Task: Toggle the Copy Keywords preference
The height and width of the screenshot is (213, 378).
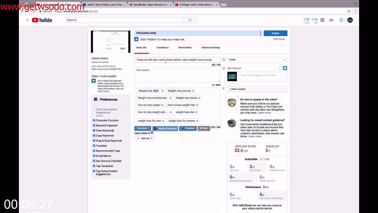Action: coord(94,135)
